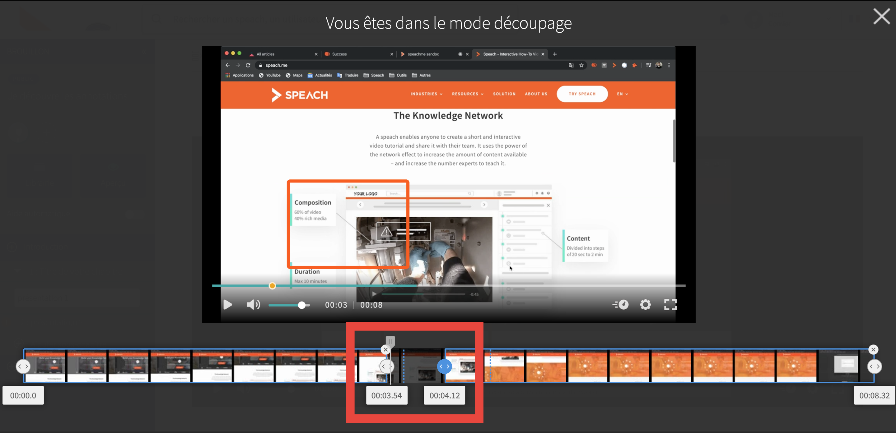Viewport: 896px width, 434px height.
Task: Open the EN language dropdown in video frame
Action: coord(622,94)
